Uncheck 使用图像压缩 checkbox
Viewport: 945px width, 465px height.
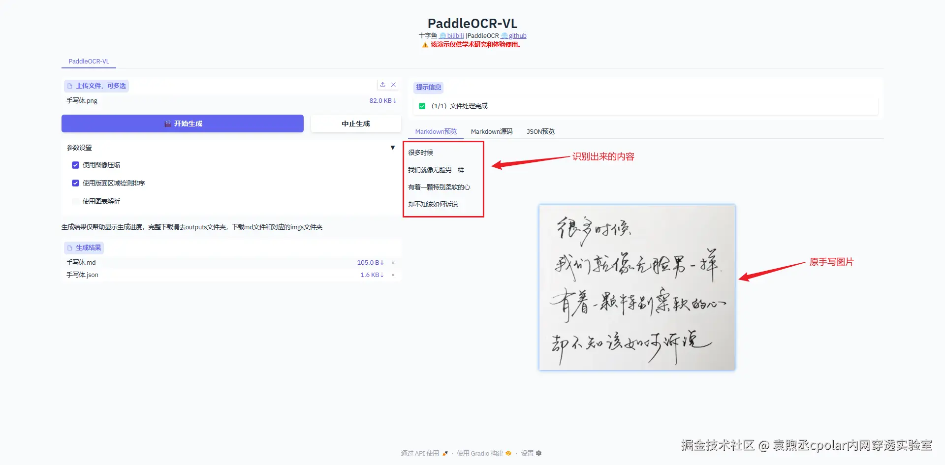pyautogui.click(x=75, y=165)
